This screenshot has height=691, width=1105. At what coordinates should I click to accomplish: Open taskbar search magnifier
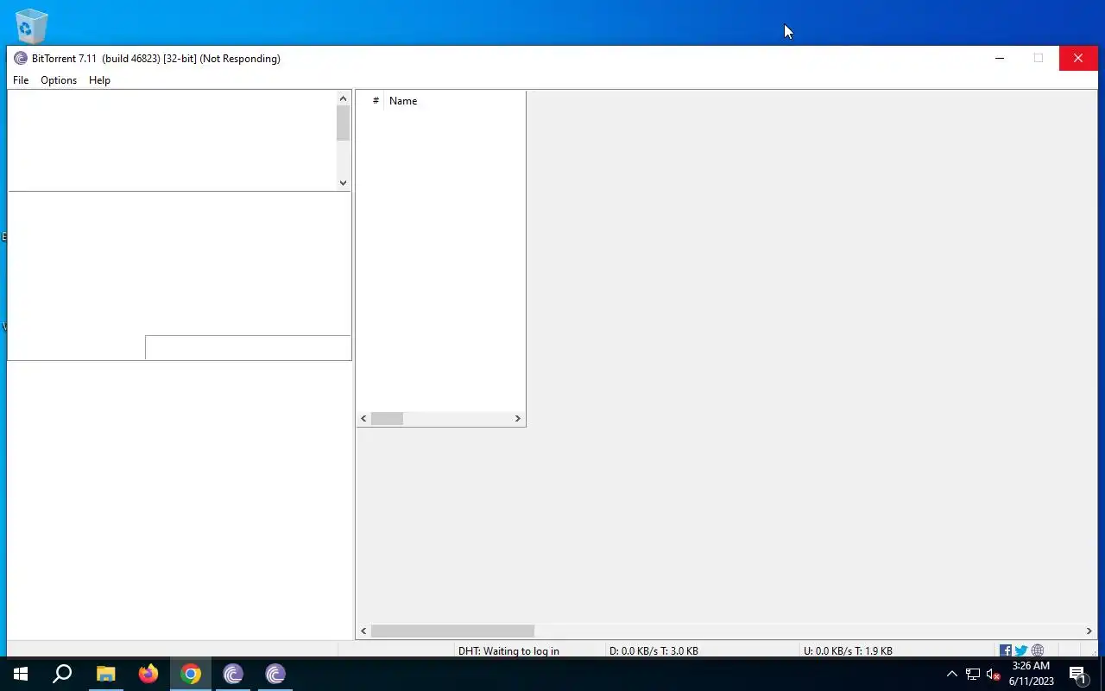point(62,674)
